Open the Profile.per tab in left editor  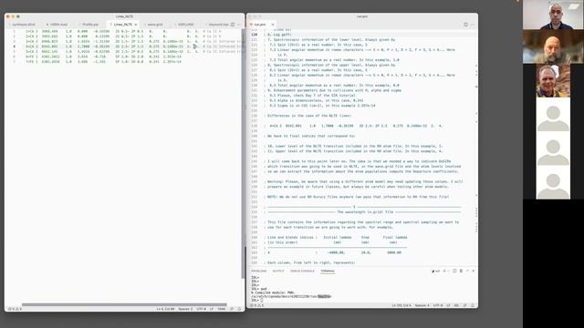pos(90,25)
